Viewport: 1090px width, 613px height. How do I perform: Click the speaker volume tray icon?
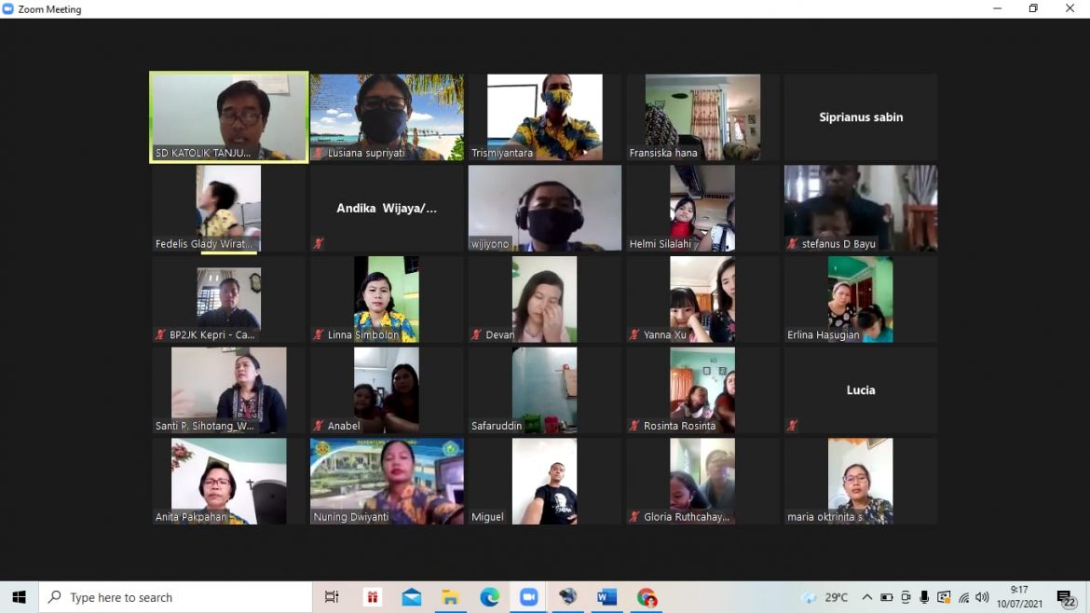[982, 597]
